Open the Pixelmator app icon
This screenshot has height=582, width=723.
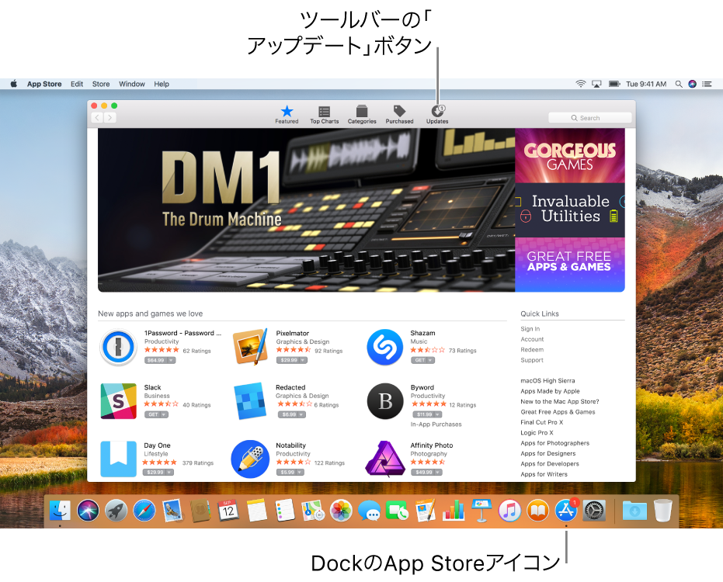click(x=250, y=347)
